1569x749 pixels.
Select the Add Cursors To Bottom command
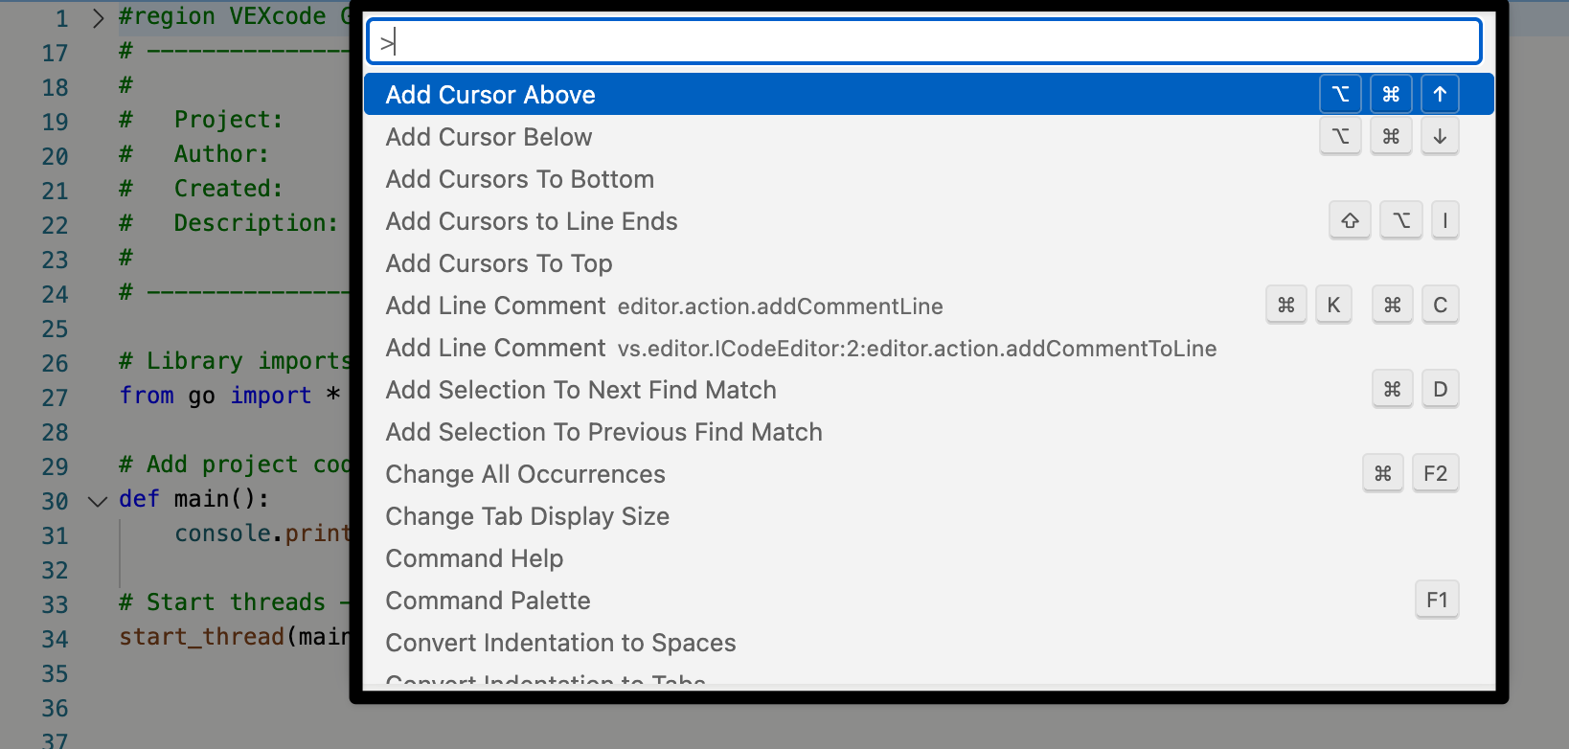(x=520, y=179)
